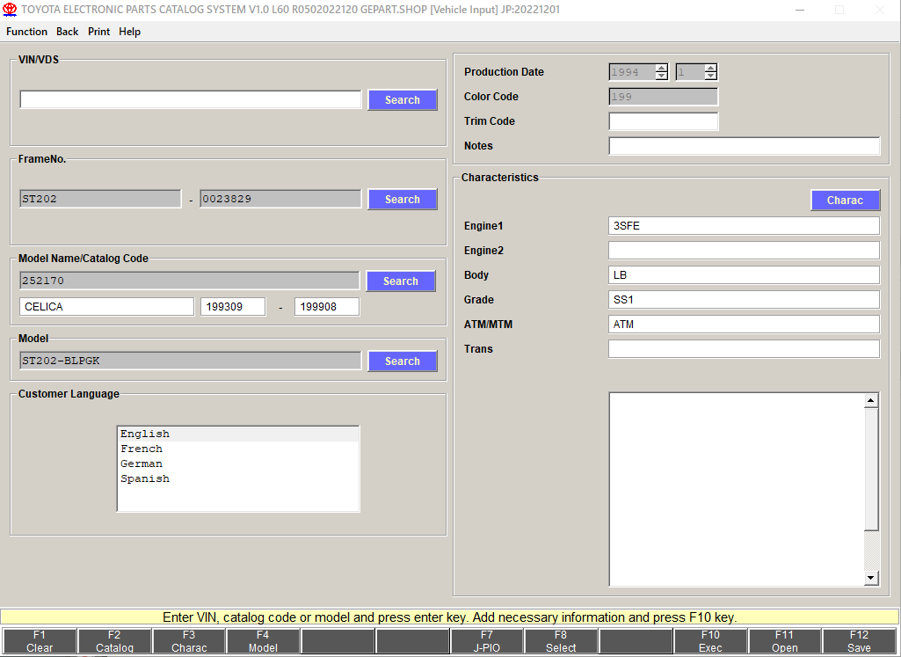The height and width of the screenshot is (657, 901).
Task: Open the Help menu
Action: click(130, 32)
